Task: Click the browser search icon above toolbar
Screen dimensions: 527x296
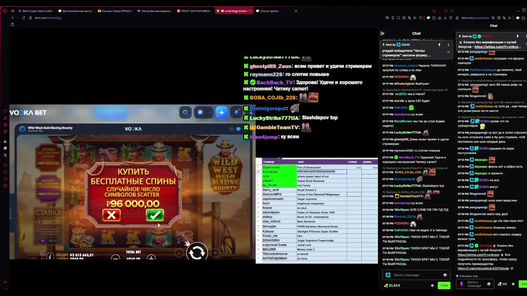Action: tap(434, 11)
